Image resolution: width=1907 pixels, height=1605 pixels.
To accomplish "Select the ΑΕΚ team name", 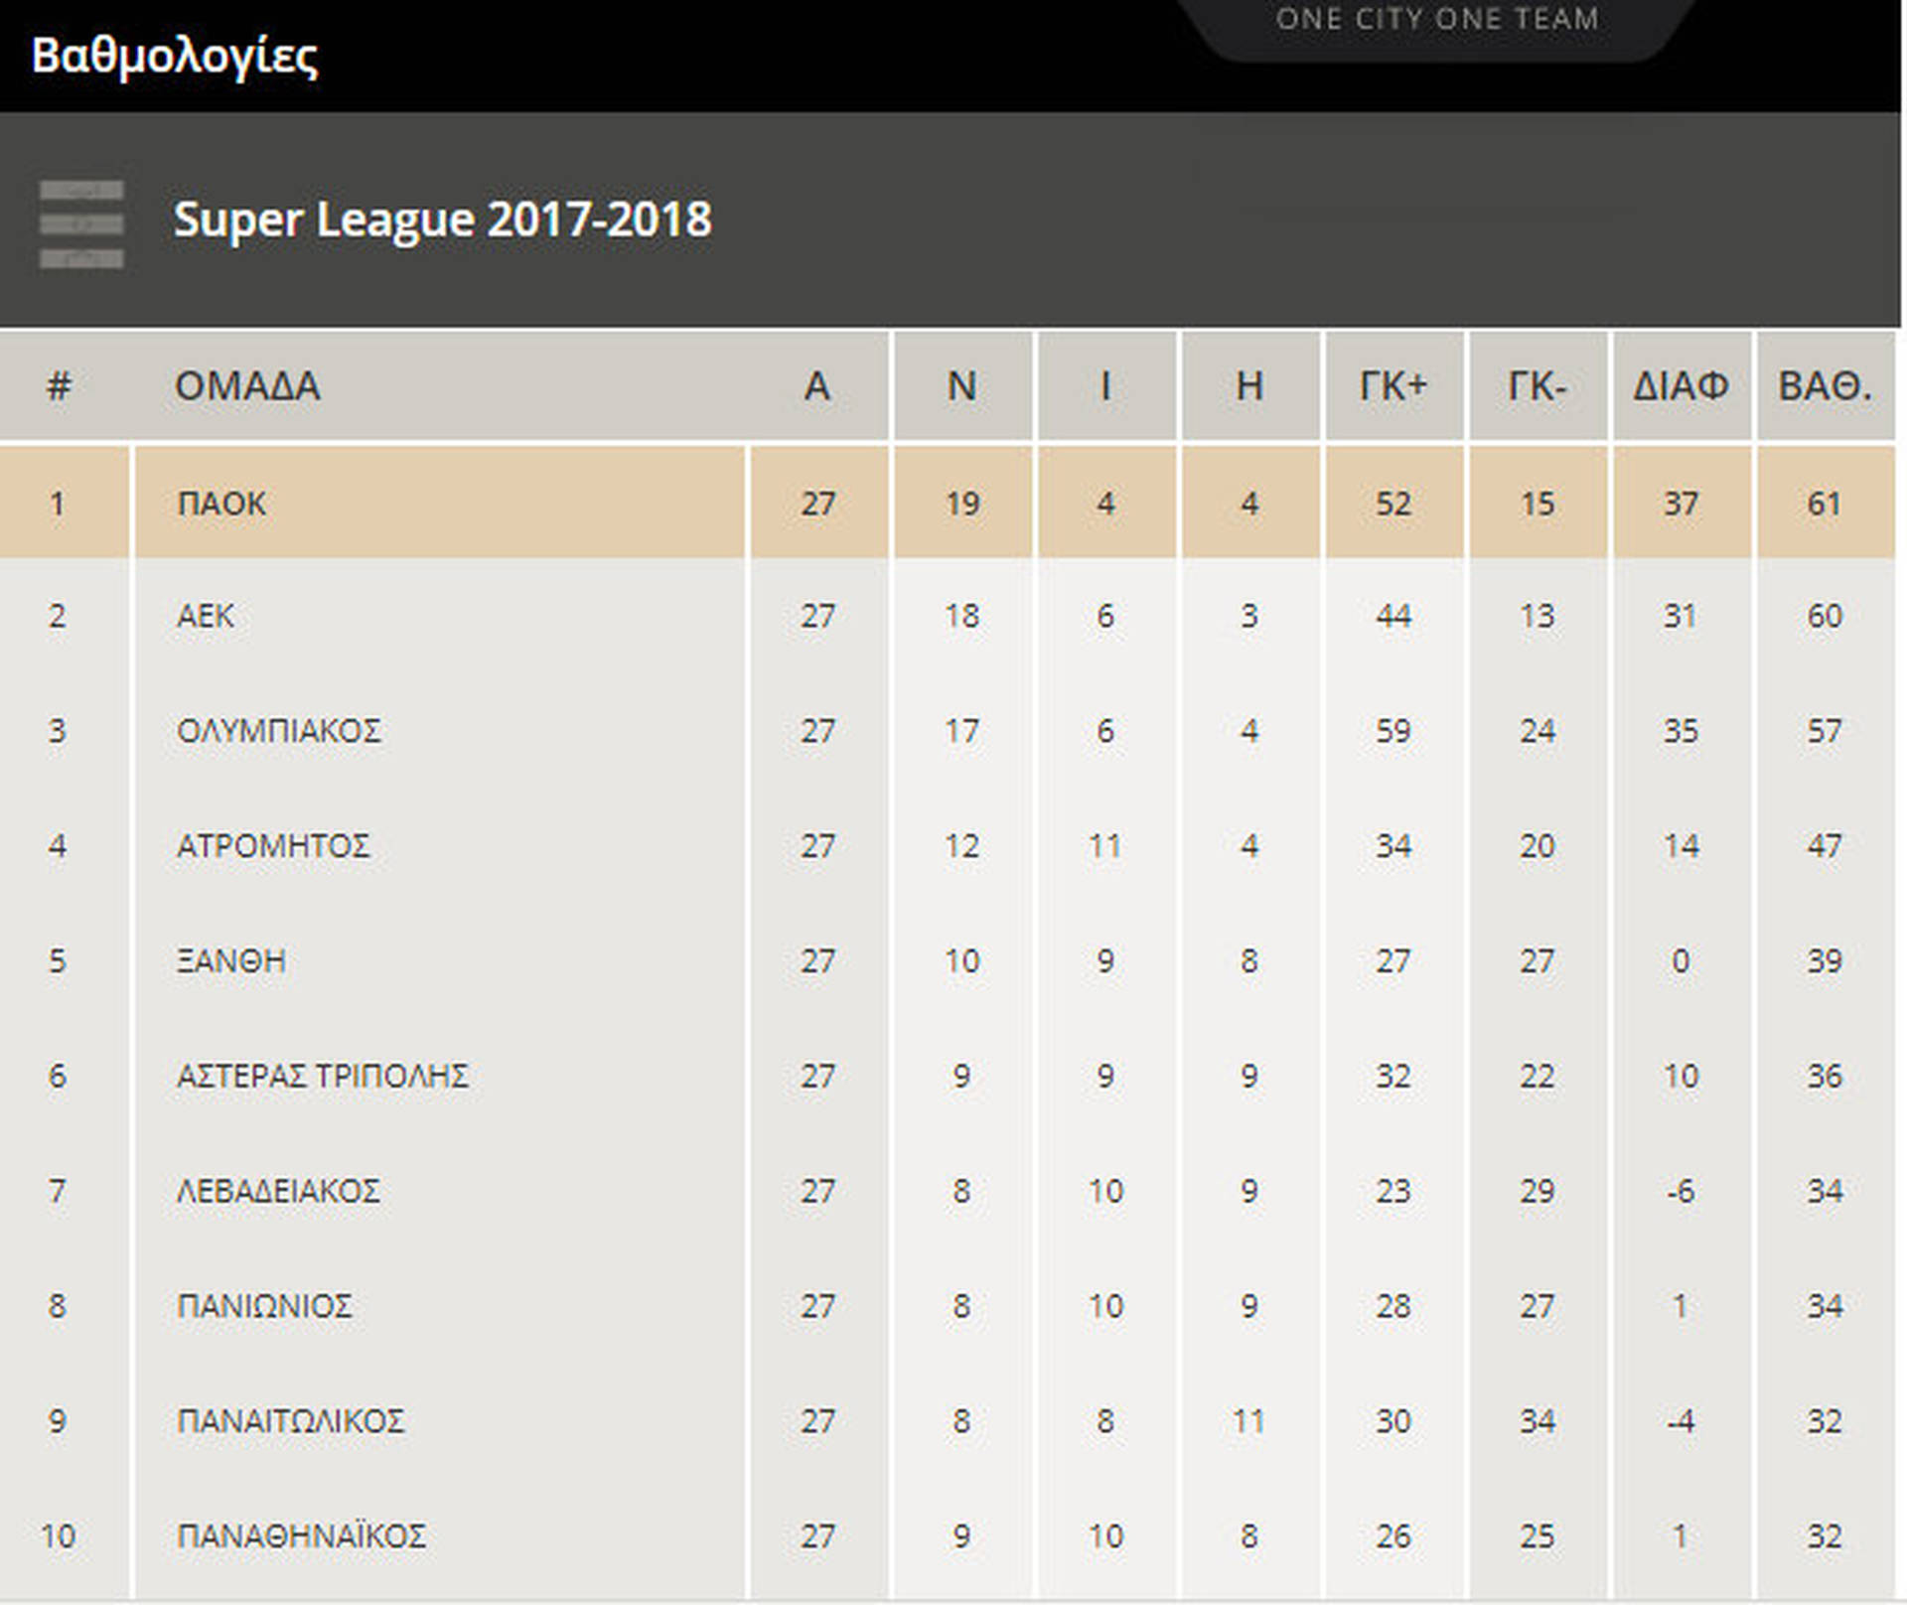I will pos(206,616).
